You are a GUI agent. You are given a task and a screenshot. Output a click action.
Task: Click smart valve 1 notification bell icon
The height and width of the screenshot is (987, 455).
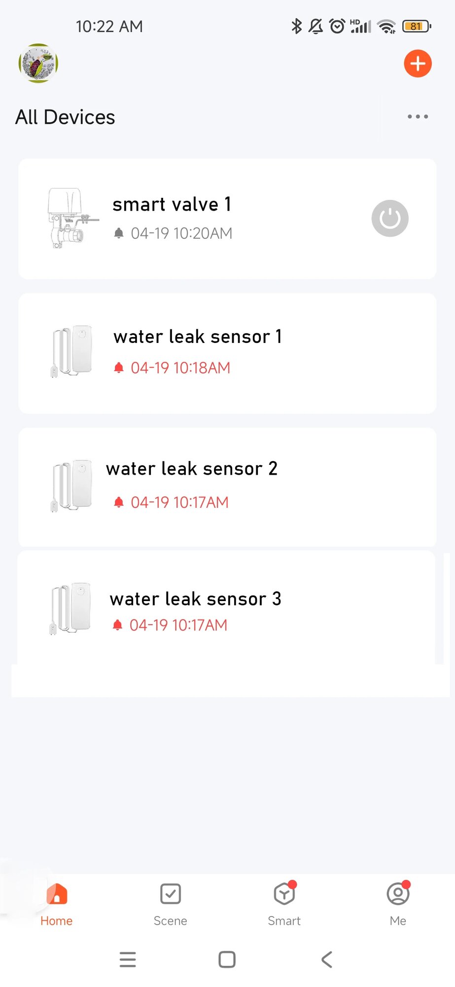(x=119, y=233)
